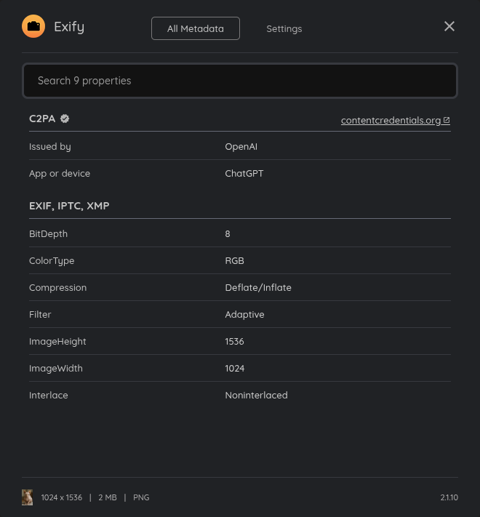Click the Filter Adaptive value
The height and width of the screenshot is (517, 480).
coord(244,314)
